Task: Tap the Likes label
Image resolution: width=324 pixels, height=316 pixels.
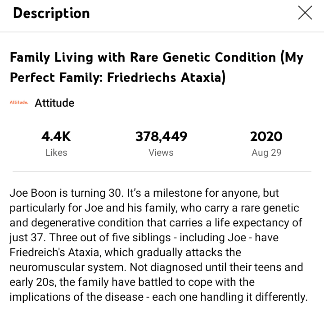Action: (x=56, y=153)
